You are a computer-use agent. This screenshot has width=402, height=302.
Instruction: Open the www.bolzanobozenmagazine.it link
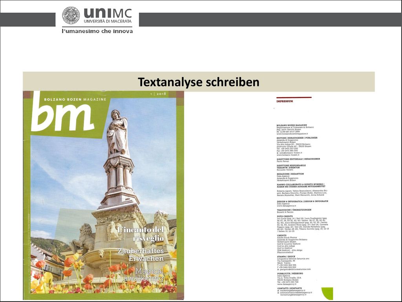coord(292,134)
